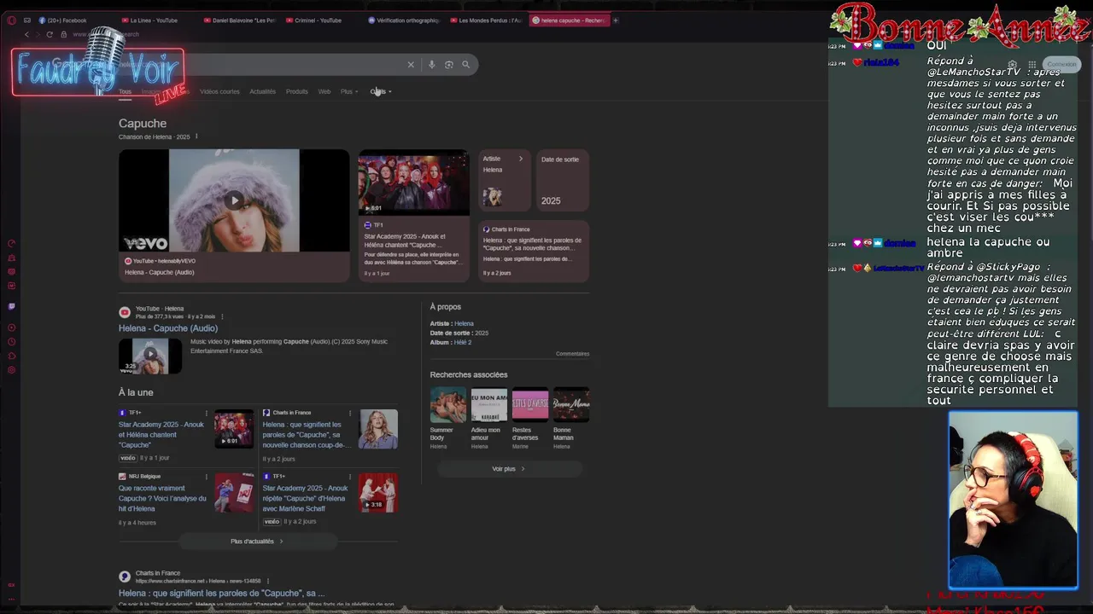Expand Voir plus related searches
Image resolution: width=1093 pixels, height=614 pixels.
(x=509, y=468)
